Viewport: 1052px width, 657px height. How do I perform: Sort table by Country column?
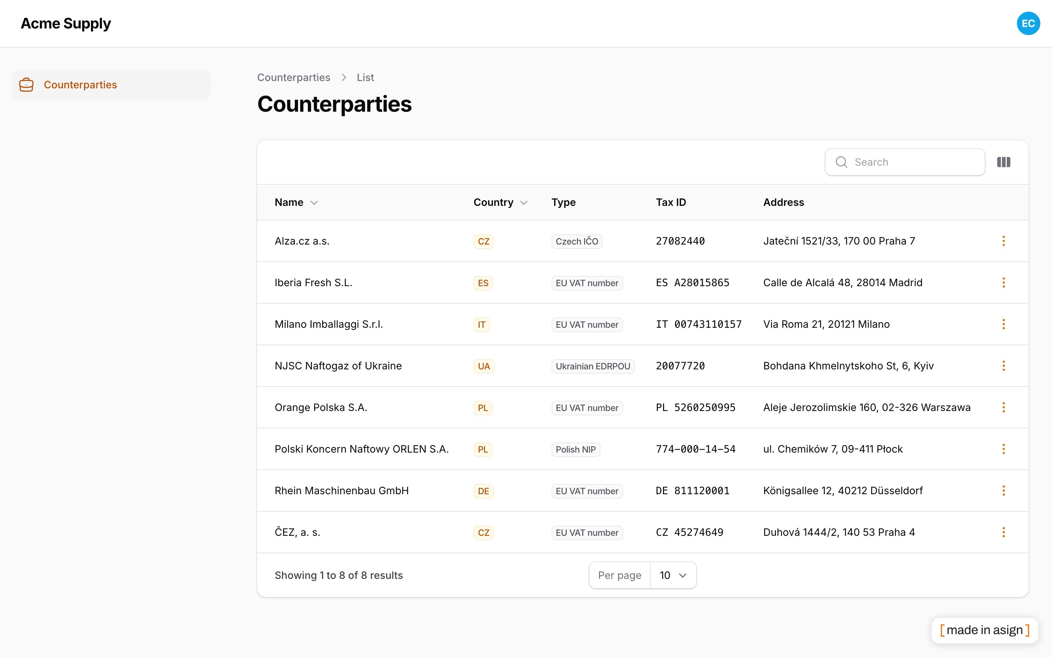pos(500,203)
